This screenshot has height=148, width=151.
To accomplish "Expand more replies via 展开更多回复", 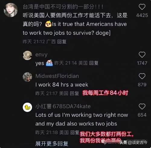I will click(x=52, y=144).
